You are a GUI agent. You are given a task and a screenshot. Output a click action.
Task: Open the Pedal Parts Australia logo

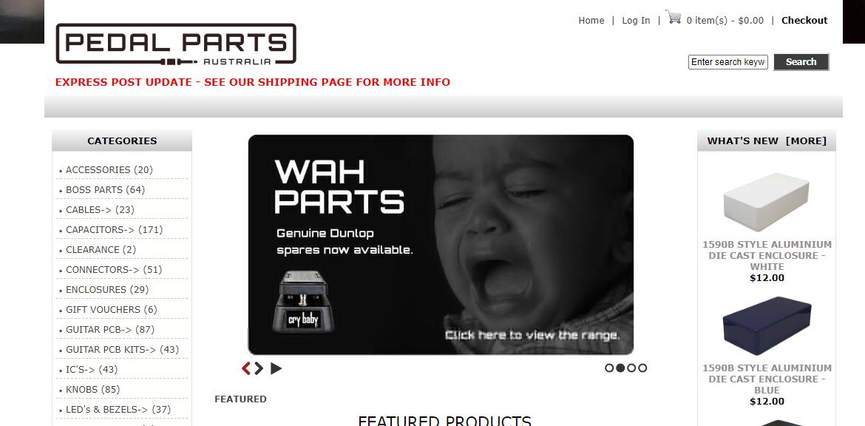(176, 44)
